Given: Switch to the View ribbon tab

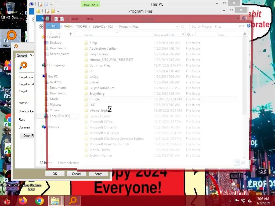Looking at the screenshot, I should (89, 19).
